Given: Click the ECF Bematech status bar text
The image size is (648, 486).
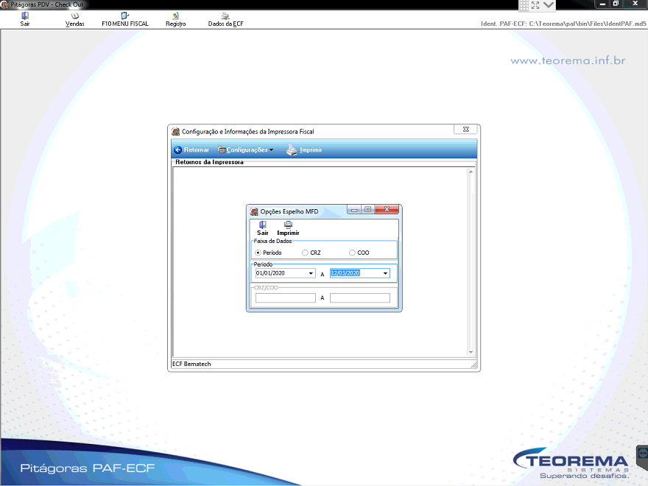Looking at the screenshot, I should pos(191,364).
